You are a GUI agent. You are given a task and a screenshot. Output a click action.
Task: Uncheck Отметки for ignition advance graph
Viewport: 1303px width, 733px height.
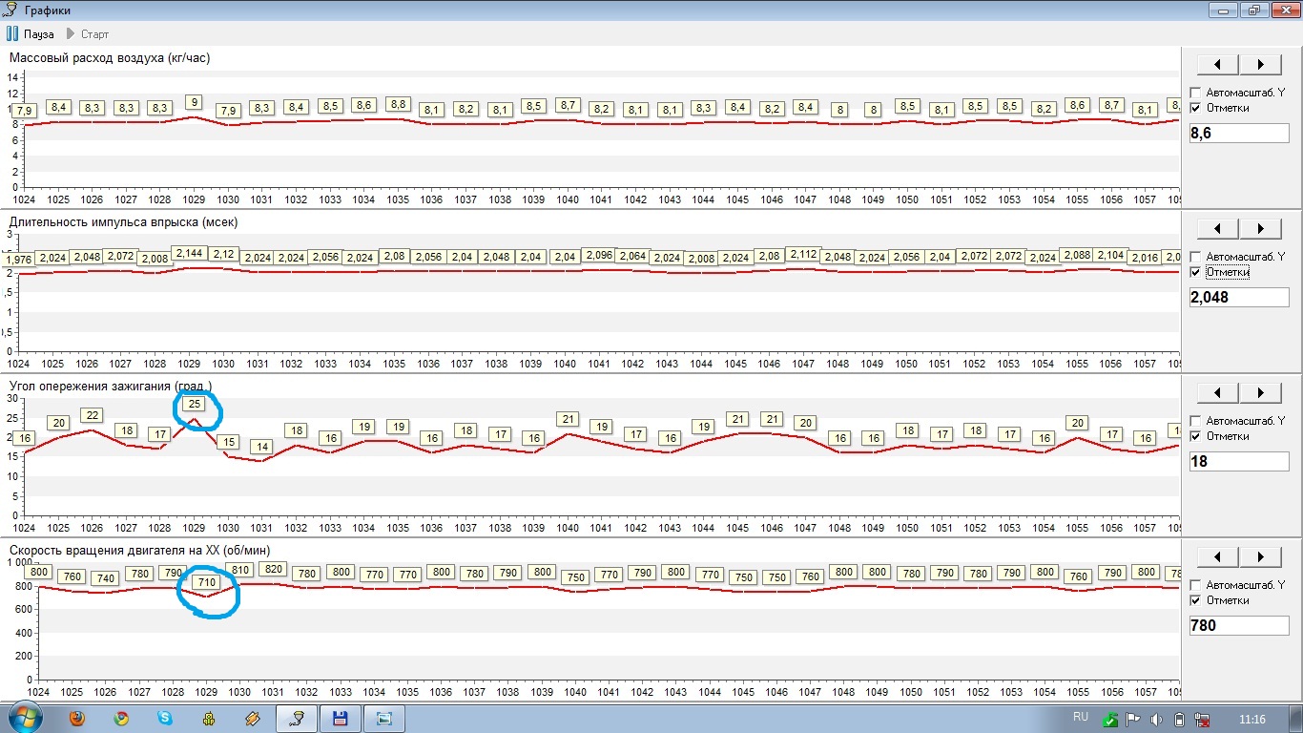click(1195, 436)
